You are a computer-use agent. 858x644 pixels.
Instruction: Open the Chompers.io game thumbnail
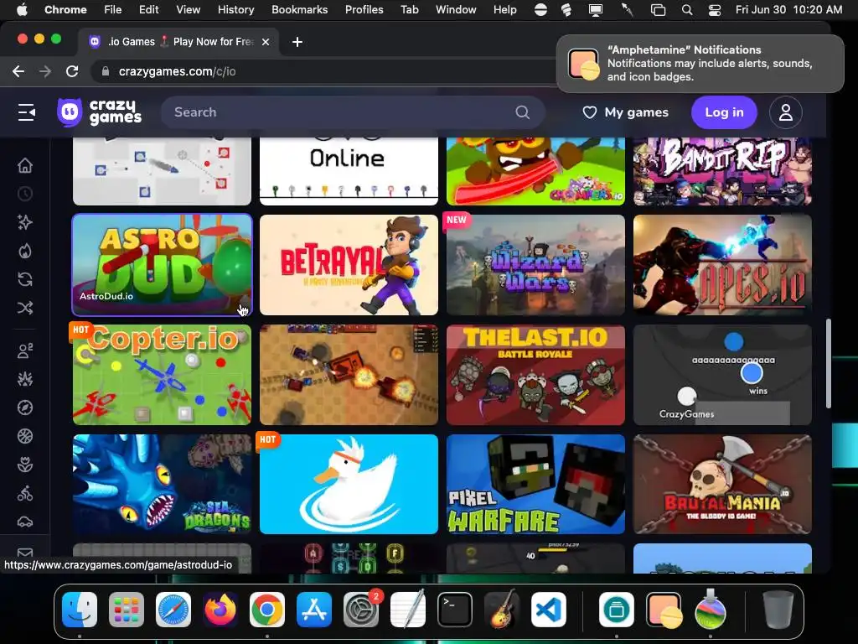535,171
